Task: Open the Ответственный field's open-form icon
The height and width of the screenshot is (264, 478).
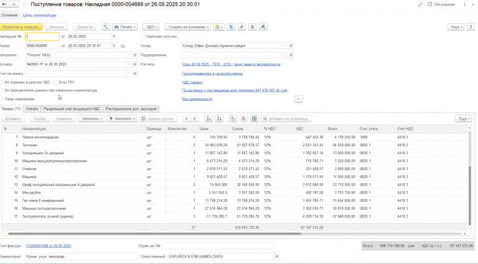Action: point(277,257)
